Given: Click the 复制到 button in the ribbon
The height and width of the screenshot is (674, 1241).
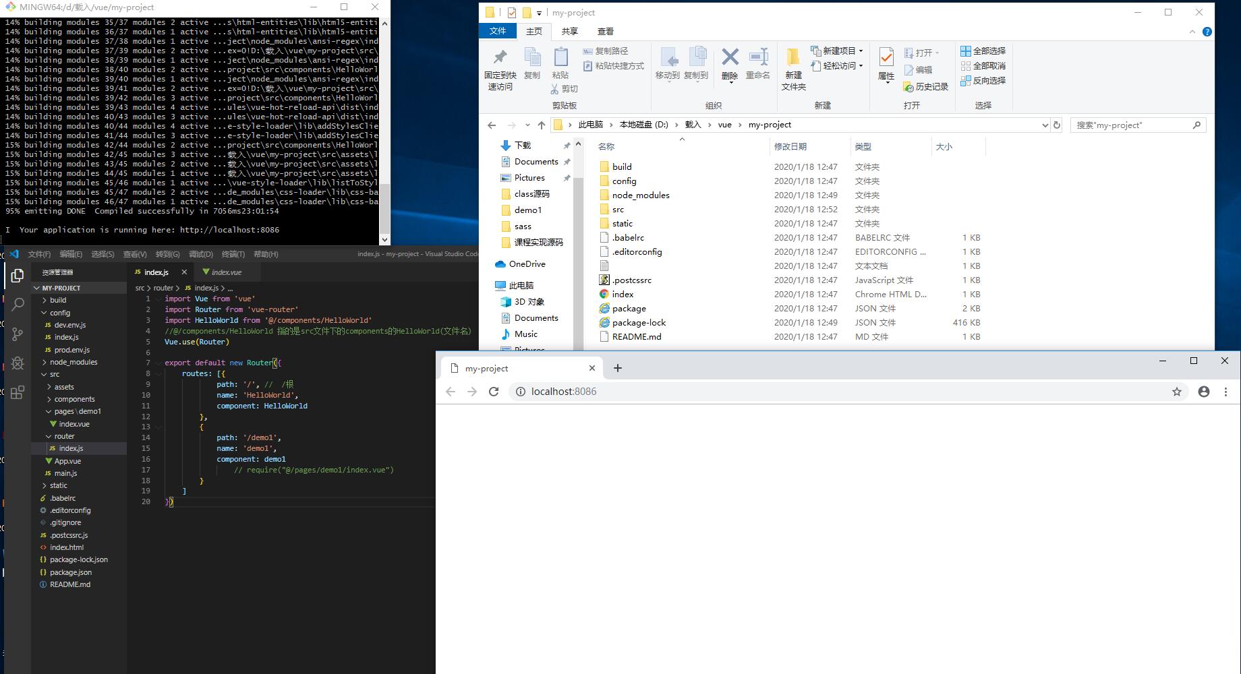Looking at the screenshot, I should coord(696,65).
